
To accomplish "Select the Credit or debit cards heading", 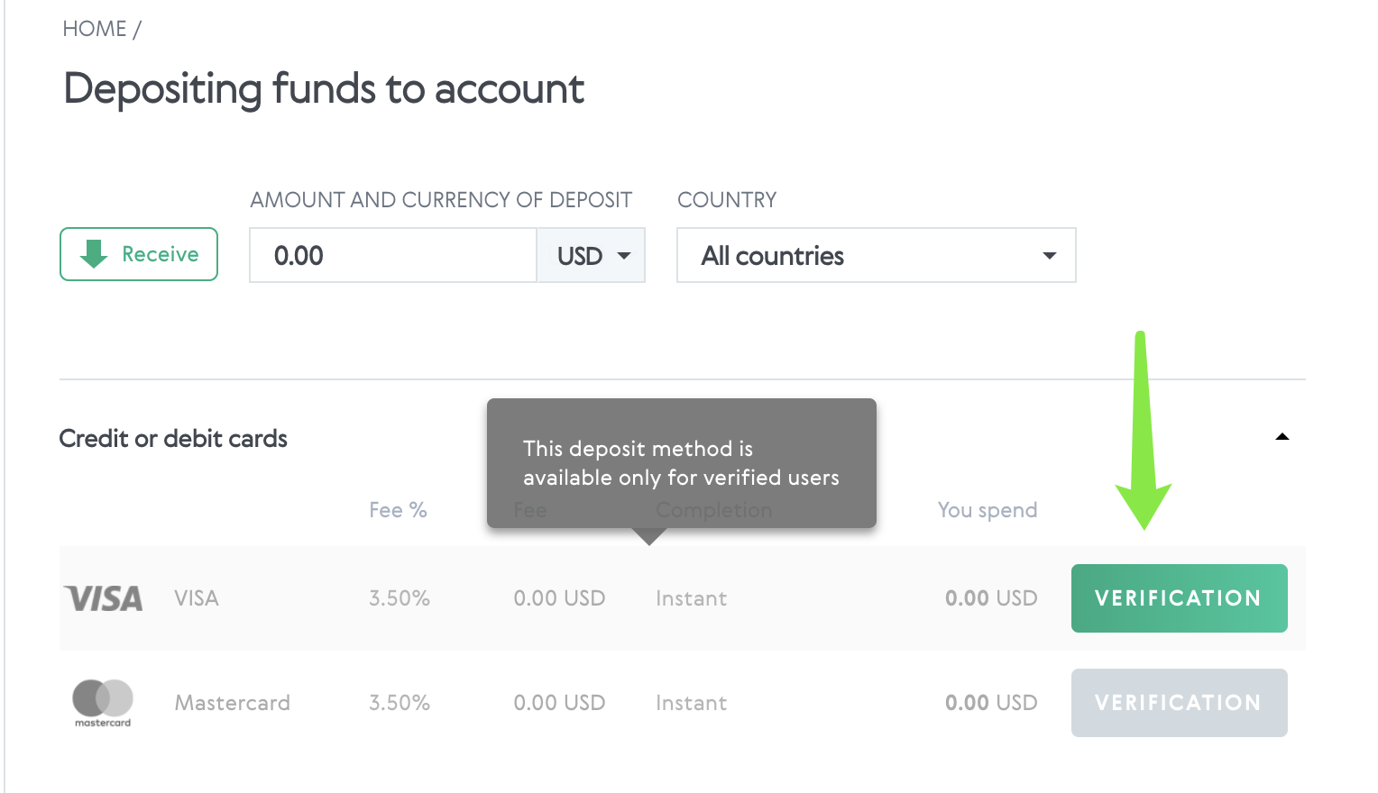I will coord(173,439).
